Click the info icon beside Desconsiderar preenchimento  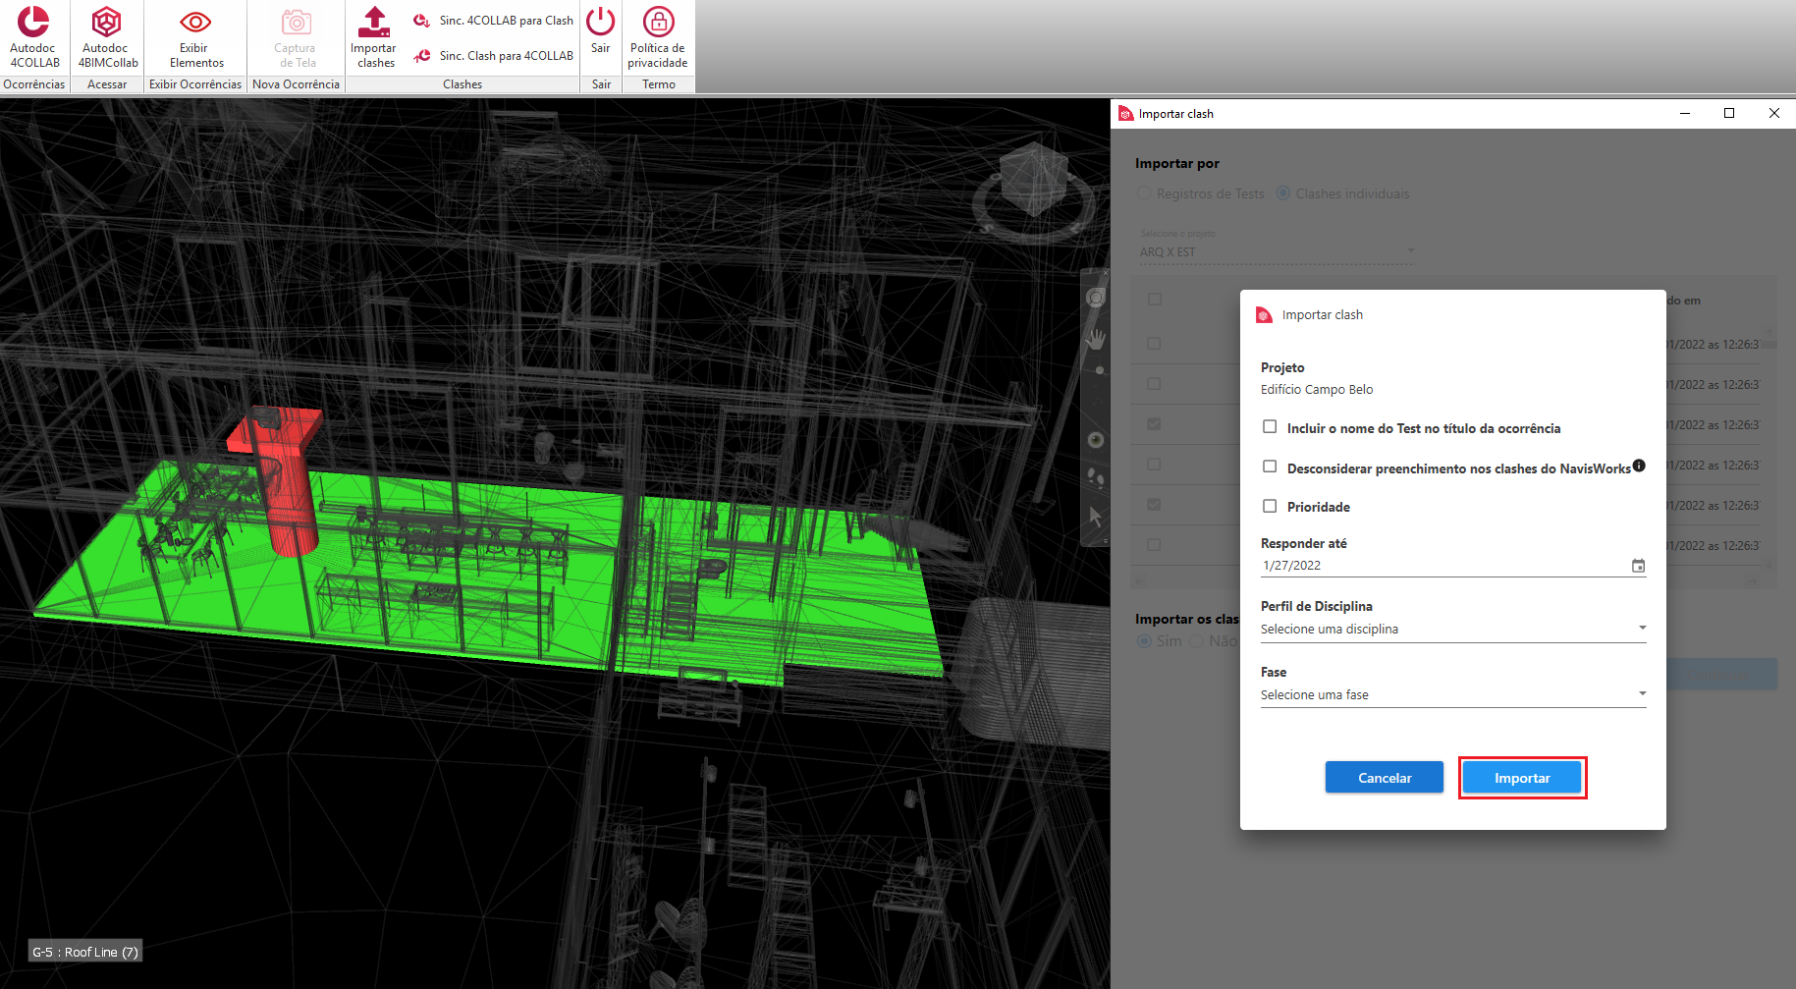(x=1639, y=466)
